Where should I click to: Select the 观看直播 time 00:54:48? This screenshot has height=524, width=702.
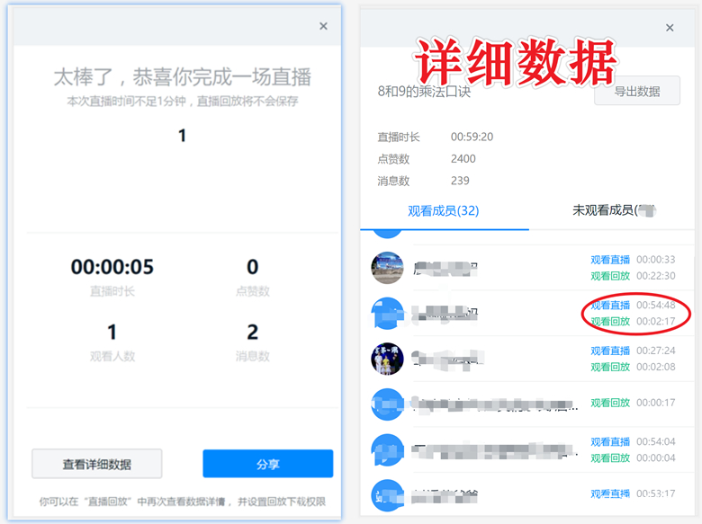pos(656,305)
